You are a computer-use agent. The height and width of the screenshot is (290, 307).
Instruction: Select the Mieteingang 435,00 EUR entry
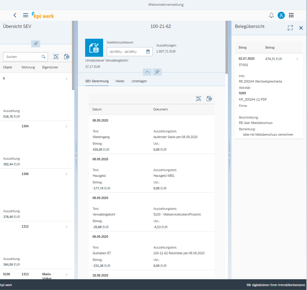pyautogui.click(x=151, y=134)
